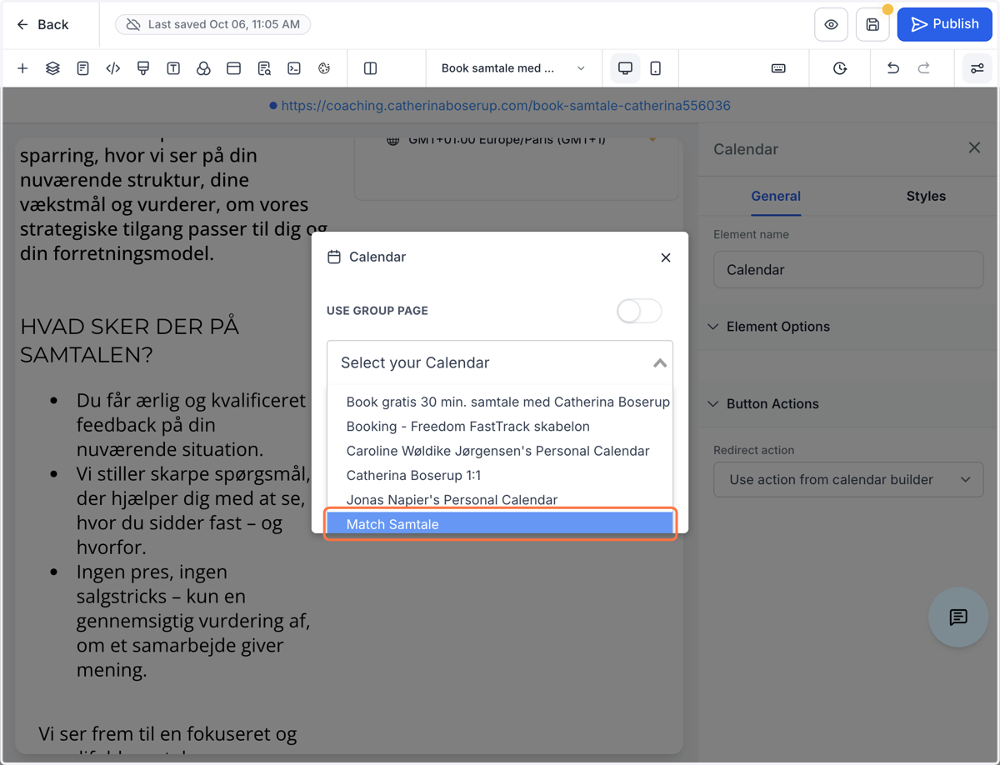The image size is (1000, 765).
Task: Choose Catherina Boserup 1:1 calendar
Action: pos(500,475)
